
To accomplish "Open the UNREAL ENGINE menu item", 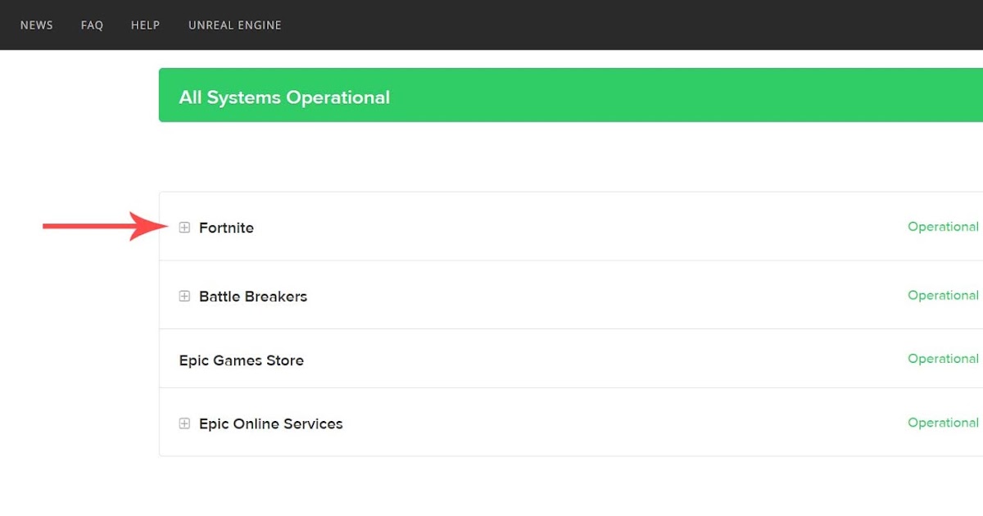I will [x=235, y=25].
